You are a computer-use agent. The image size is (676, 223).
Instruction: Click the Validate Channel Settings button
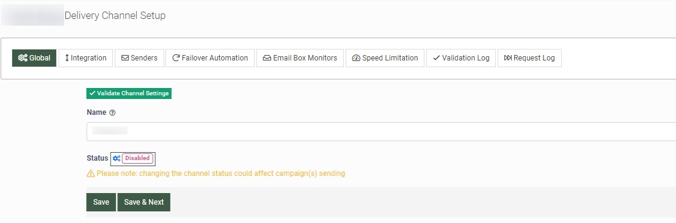pyautogui.click(x=129, y=93)
